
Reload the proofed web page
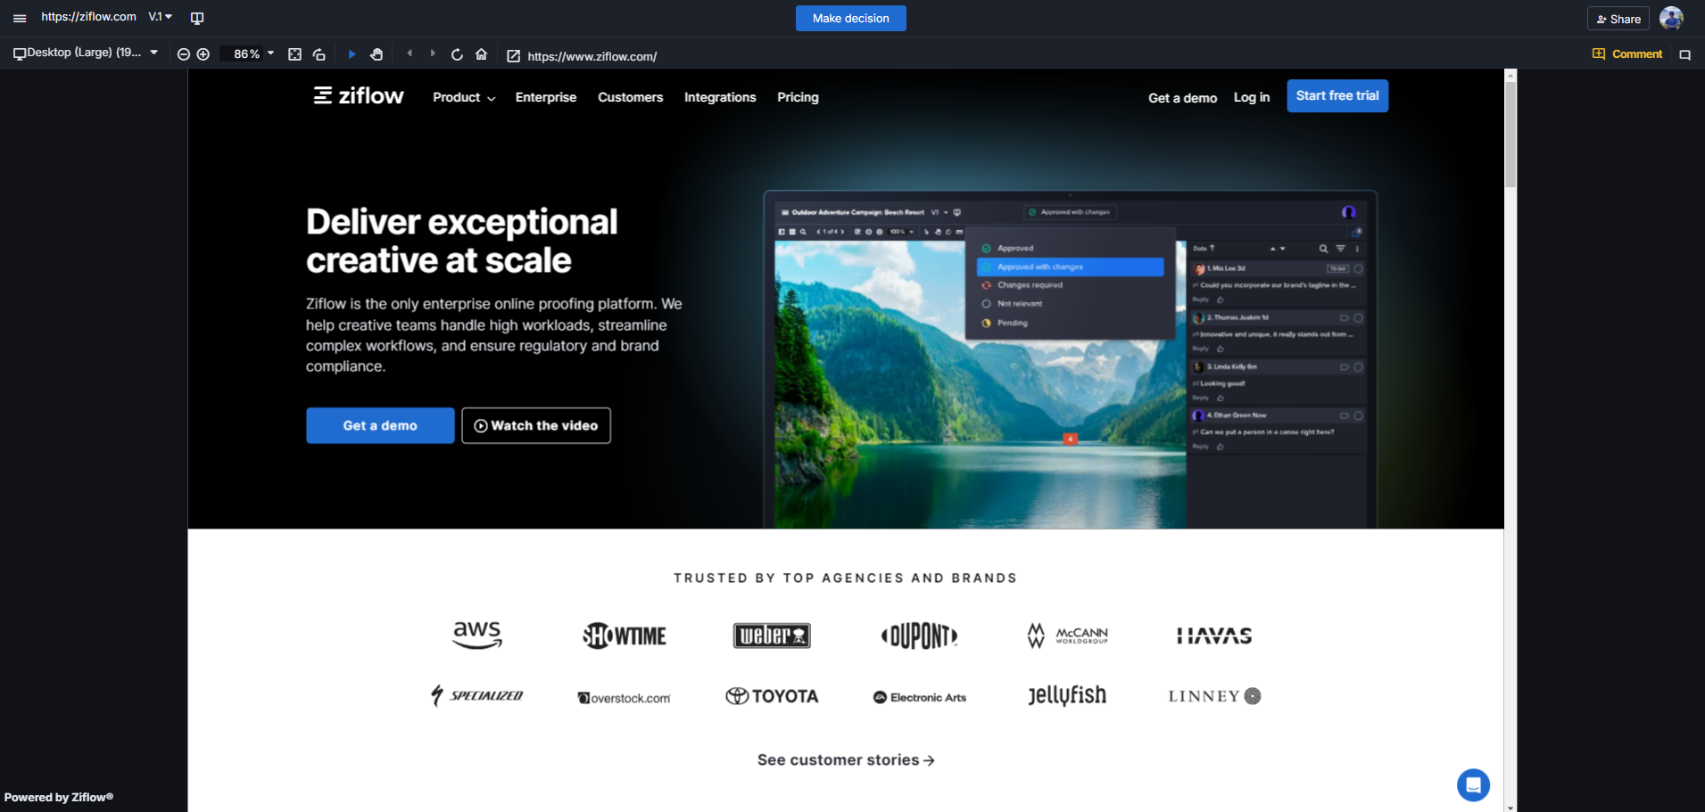coord(457,54)
